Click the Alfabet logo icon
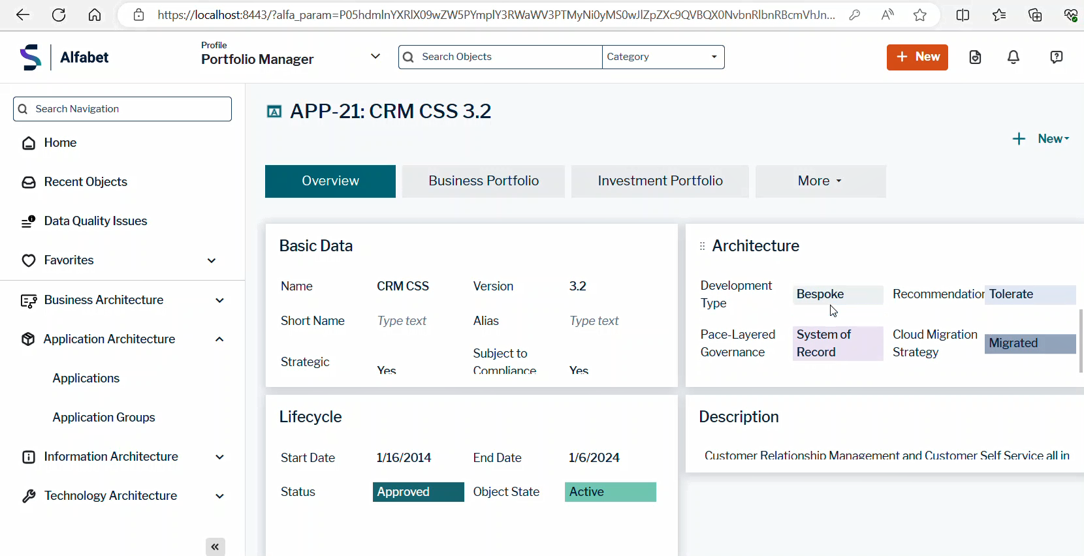The image size is (1084, 556). click(x=31, y=57)
